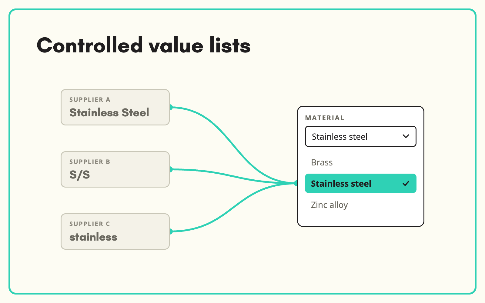
Task: Open the Material dropdown showing Stainless steel
Action: [360, 136]
